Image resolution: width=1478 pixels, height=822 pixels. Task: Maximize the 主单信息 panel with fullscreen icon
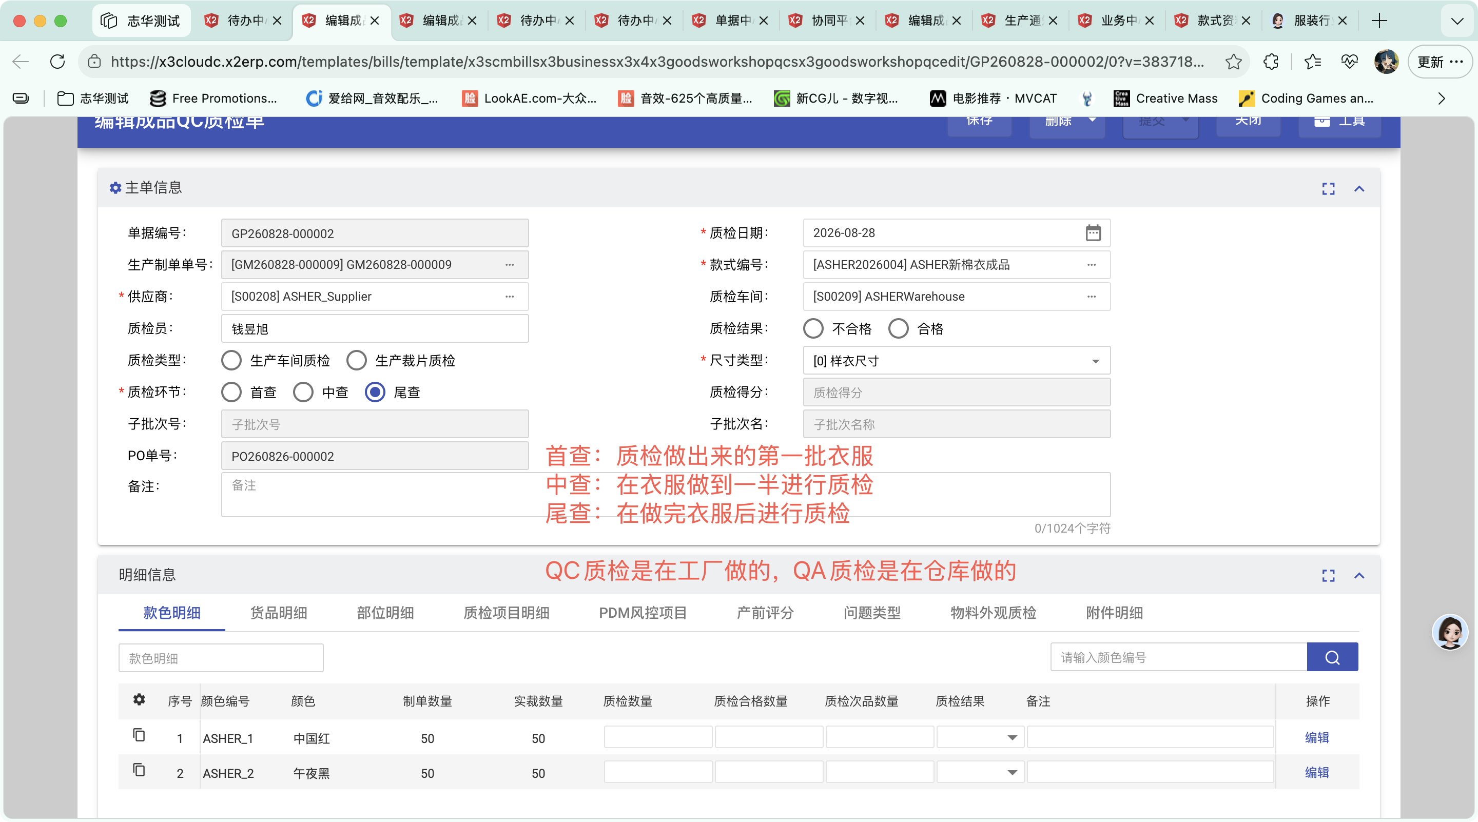coord(1328,189)
